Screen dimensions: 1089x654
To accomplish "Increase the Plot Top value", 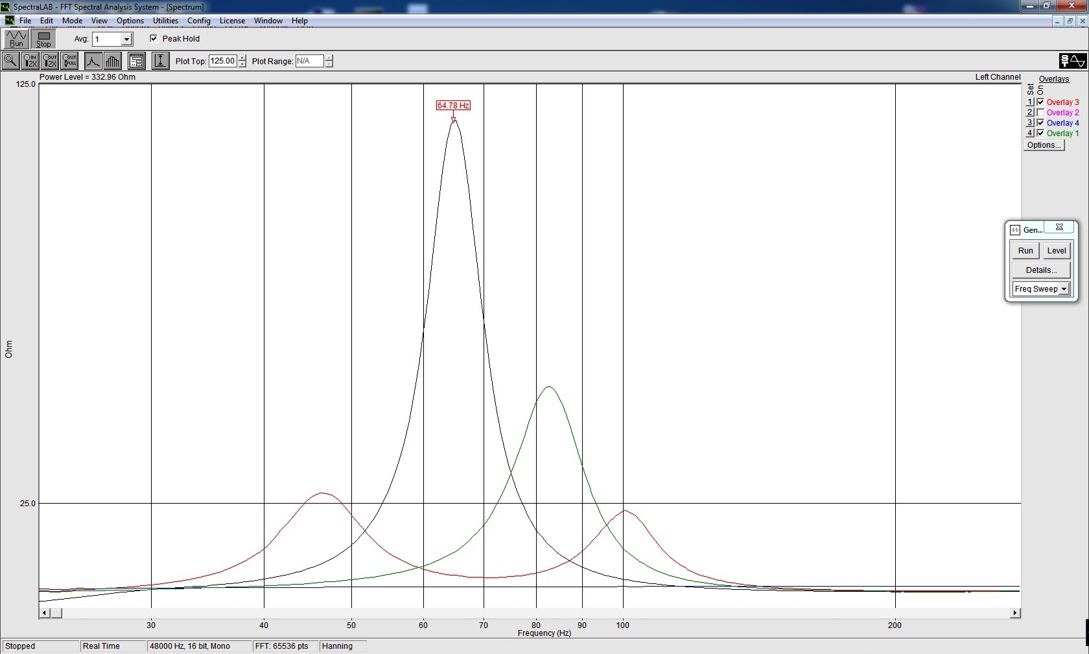I will click(242, 58).
